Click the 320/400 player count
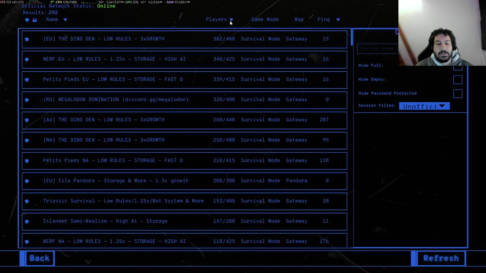The width and height of the screenshot is (486, 273). [224, 99]
